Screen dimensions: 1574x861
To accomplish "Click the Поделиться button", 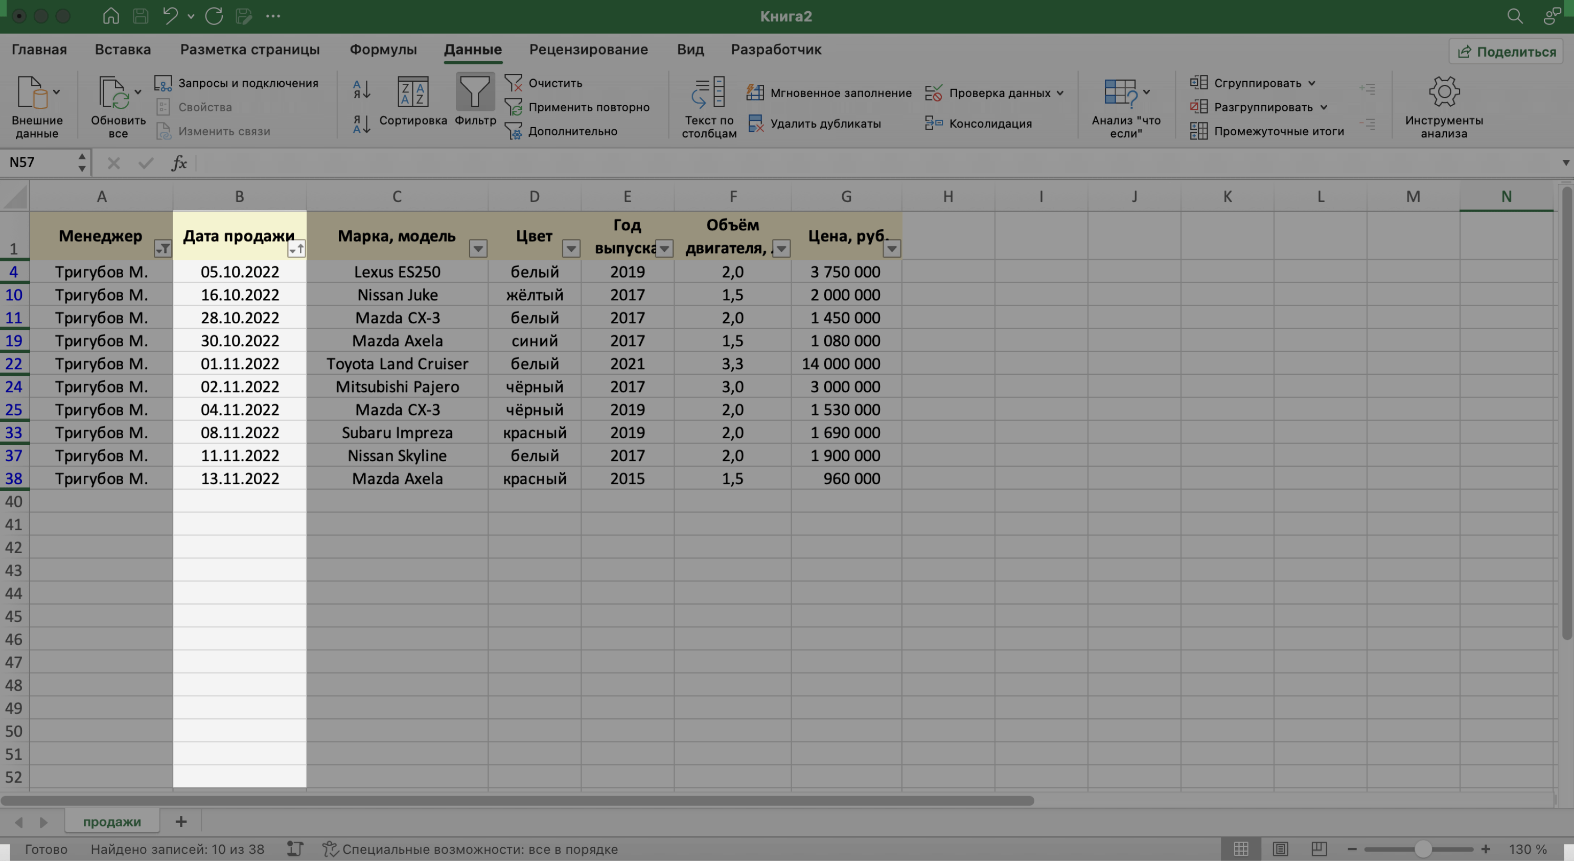I will coord(1507,52).
